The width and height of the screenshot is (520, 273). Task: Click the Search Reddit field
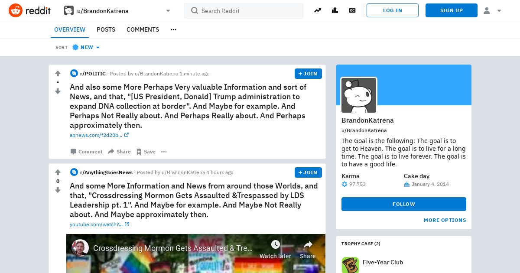coord(244,11)
